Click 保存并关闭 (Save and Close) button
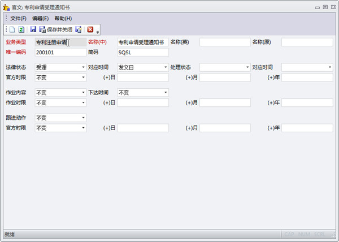The height and width of the screenshot is (242, 339). click(x=55, y=29)
